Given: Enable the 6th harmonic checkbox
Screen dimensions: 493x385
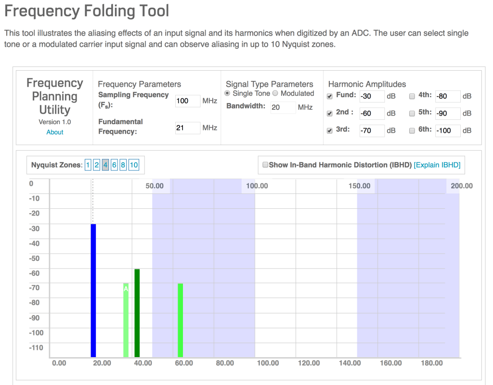Looking at the screenshot, I should (412, 130).
